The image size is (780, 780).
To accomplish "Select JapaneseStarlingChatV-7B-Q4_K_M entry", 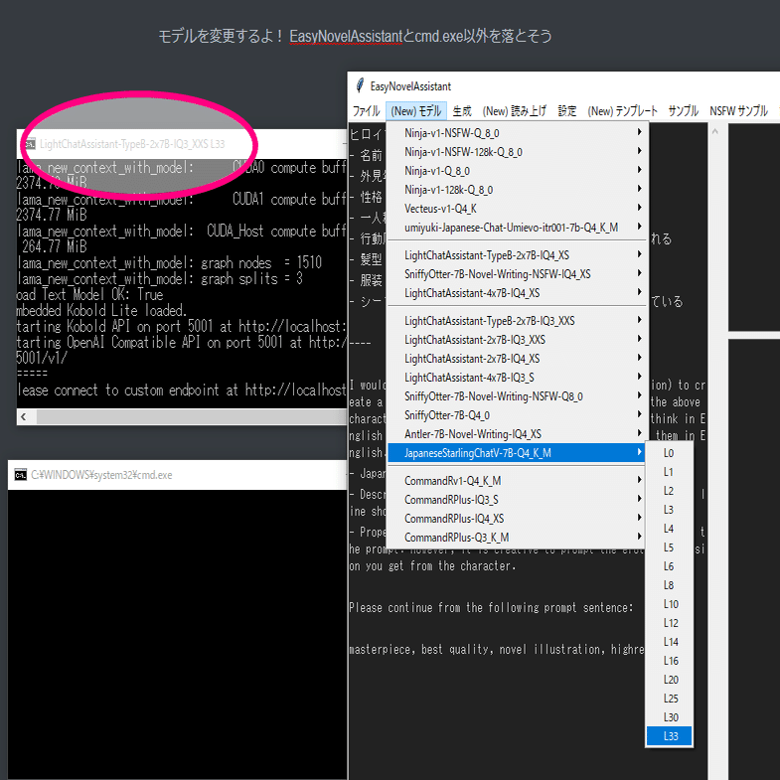I will click(x=518, y=453).
